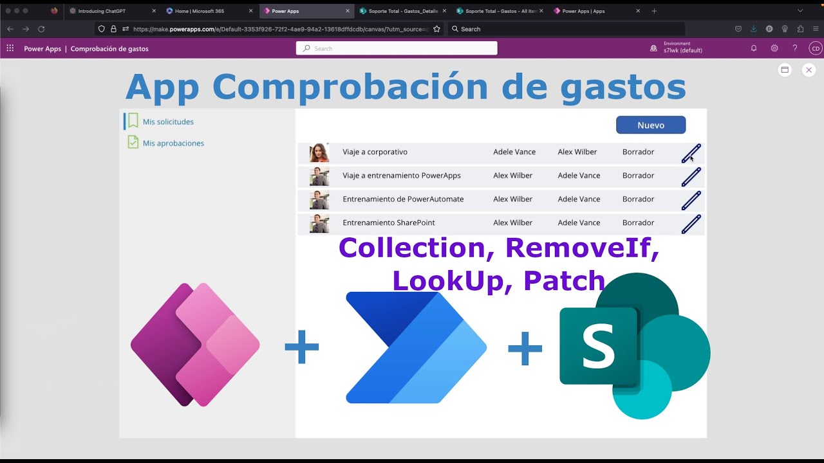
Task: Click the Mis solicitudes bookmark icon
Action: [133, 121]
